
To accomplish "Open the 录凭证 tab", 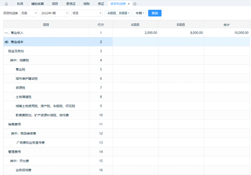I will point(71,4).
